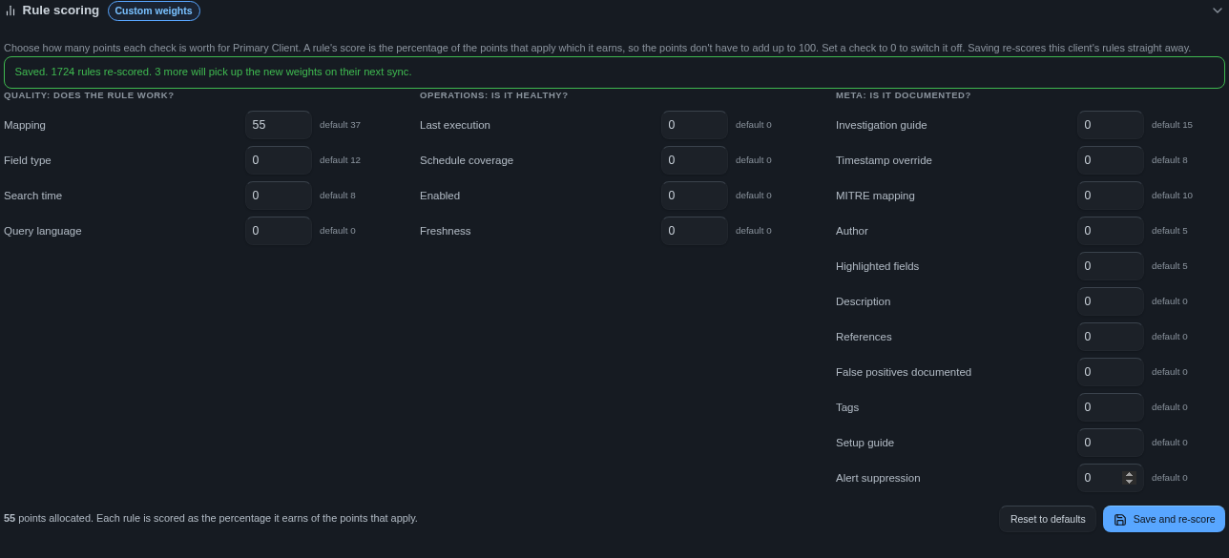Edit the Author weight field

1111,231
